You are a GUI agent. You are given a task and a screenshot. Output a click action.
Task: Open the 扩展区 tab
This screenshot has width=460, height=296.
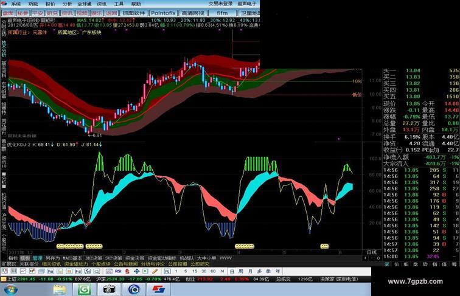[x=9, y=264]
